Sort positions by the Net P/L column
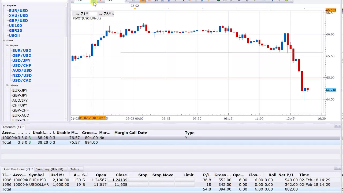The height and width of the screenshot is (193, 343). (286, 175)
